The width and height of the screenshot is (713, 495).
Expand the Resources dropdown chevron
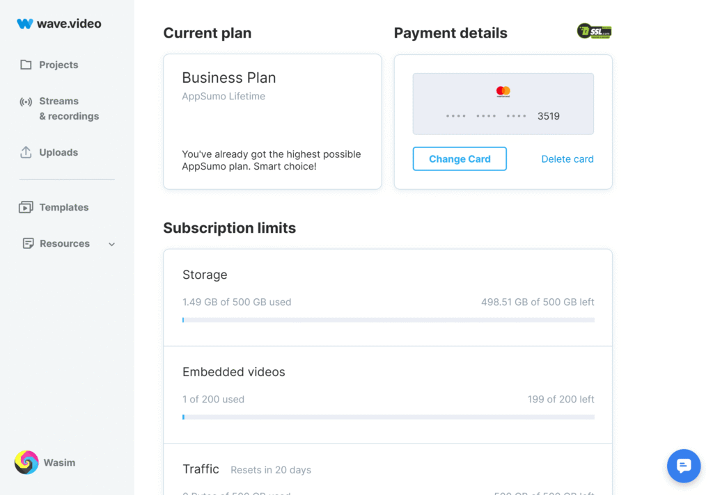coord(111,244)
